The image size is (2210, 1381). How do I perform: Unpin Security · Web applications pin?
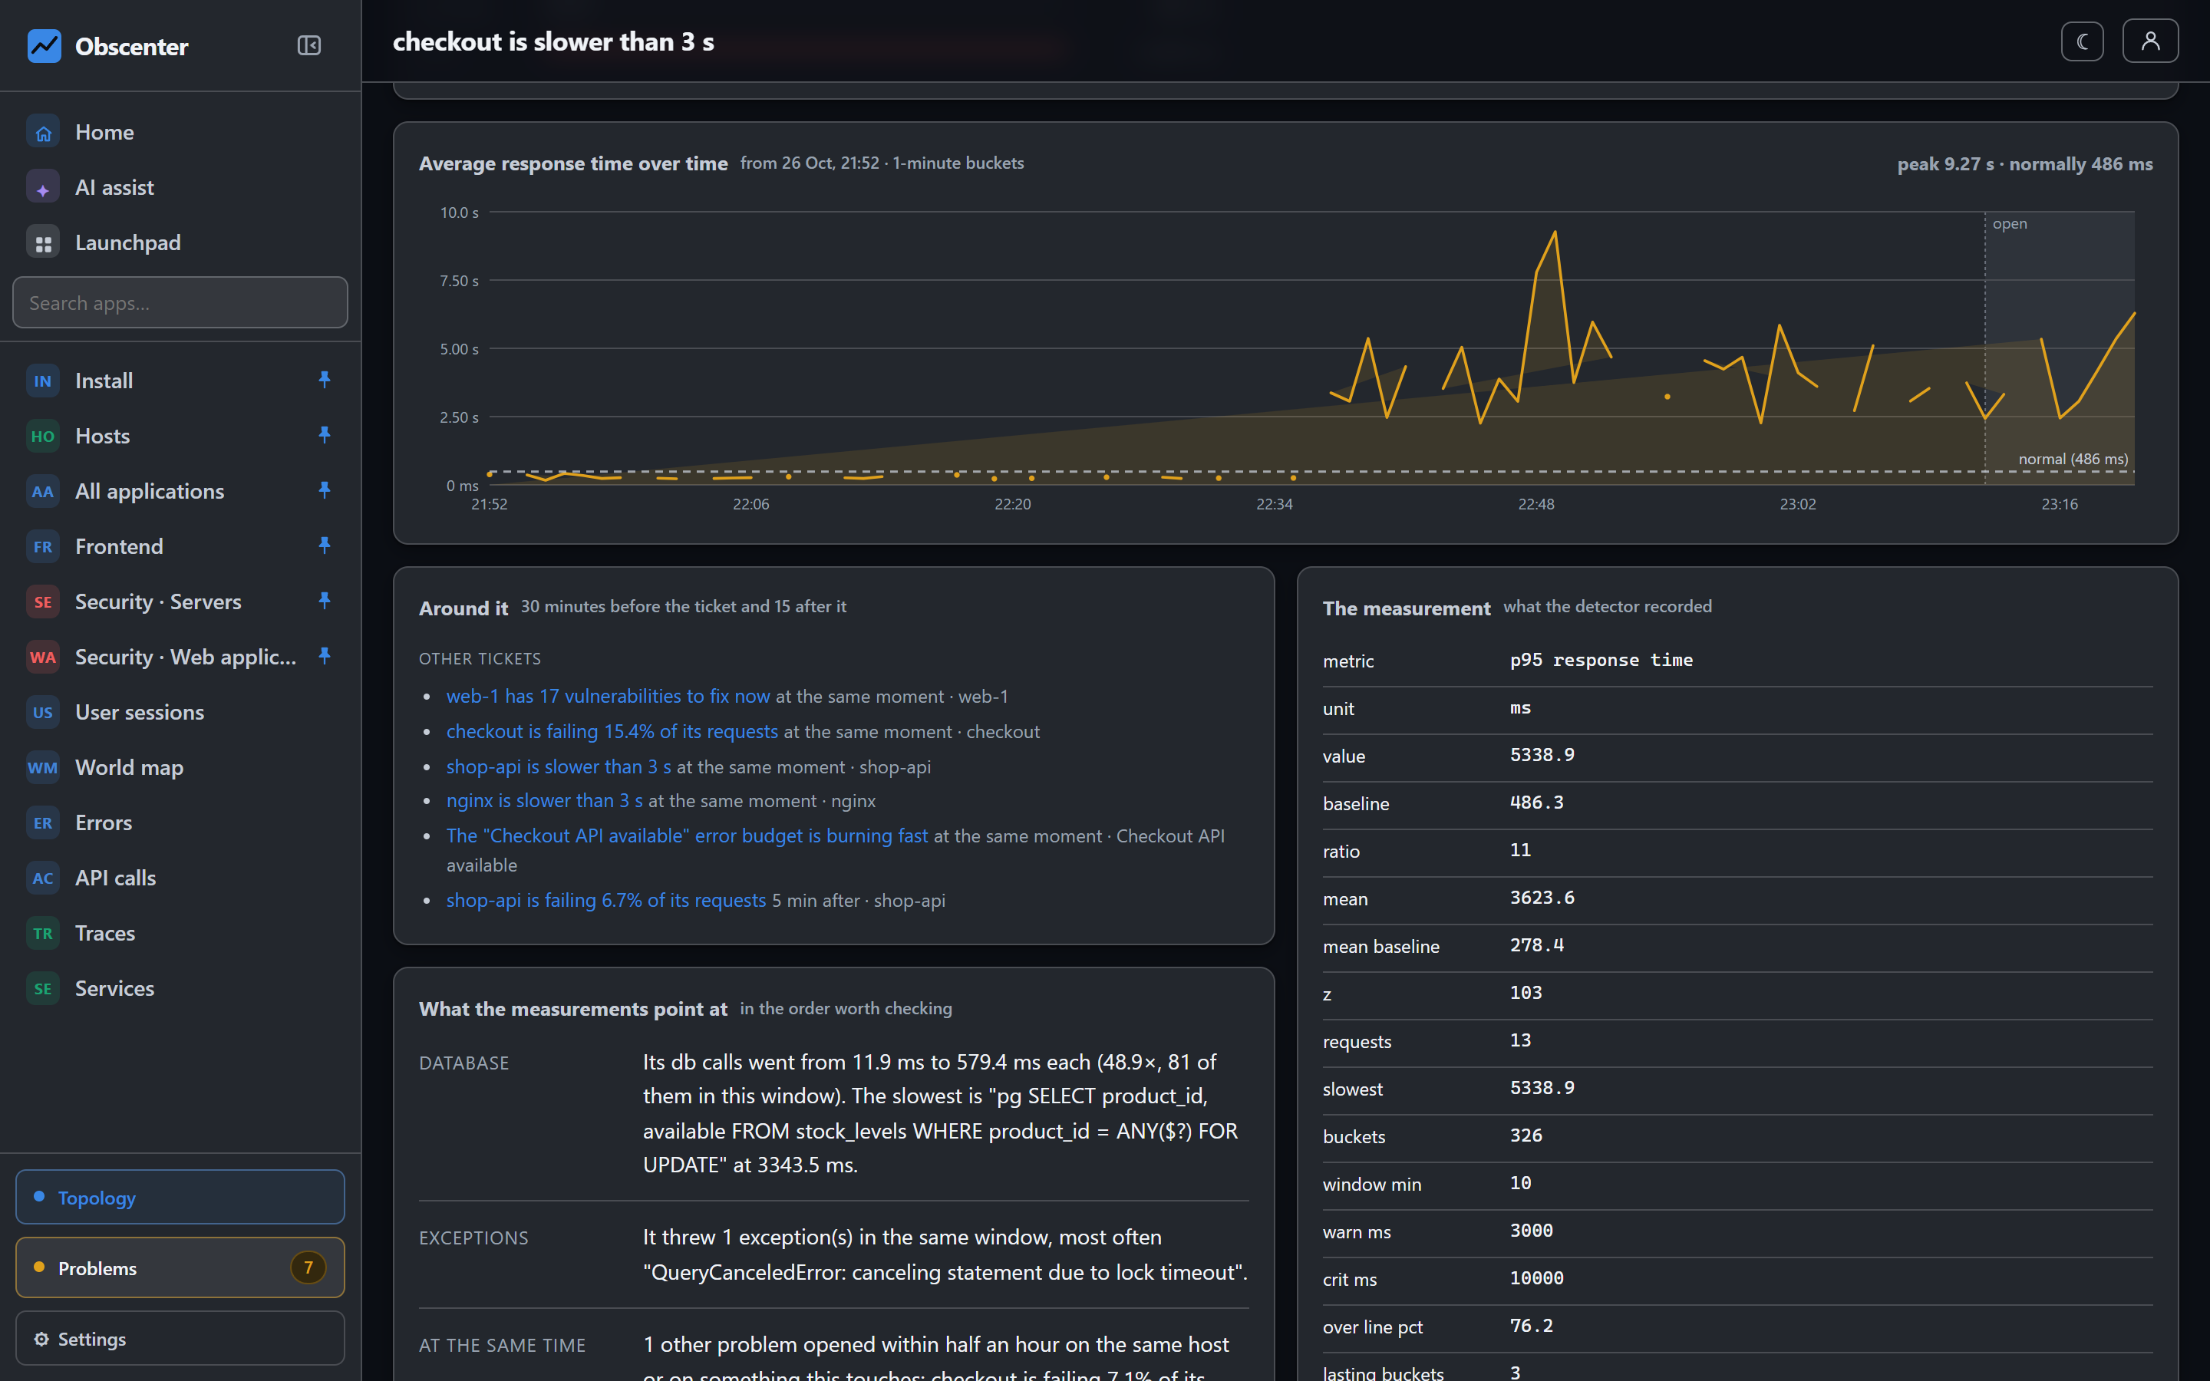[x=324, y=657]
